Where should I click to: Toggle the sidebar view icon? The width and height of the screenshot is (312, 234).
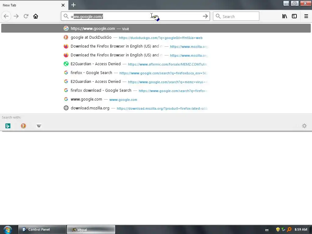[x=294, y=16]
